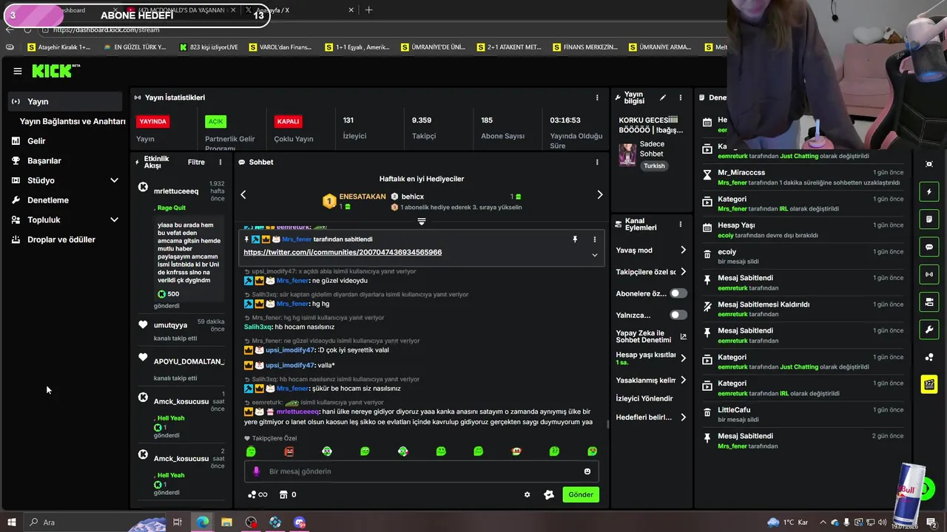
Task: Expand the Topluluk sidebar section
Action: pos(114,219)
